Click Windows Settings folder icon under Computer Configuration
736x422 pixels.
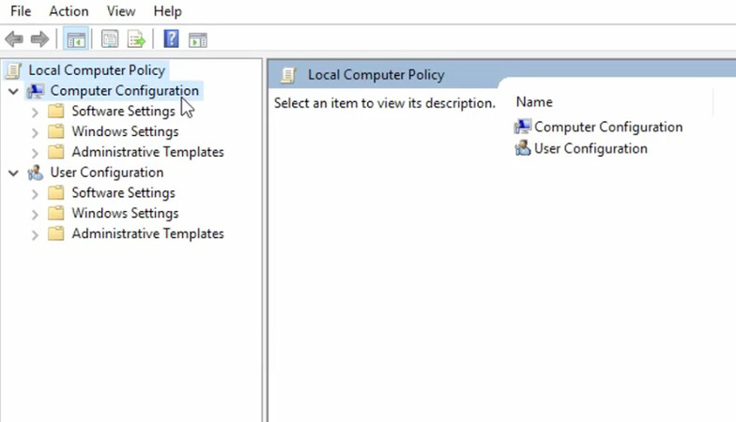pyautogui.click(x=56, y=131)
